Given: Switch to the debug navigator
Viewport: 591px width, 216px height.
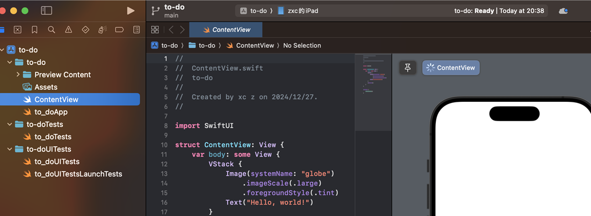Looking at the screenshot, I should pyautogui.click(x=103, y=29).
